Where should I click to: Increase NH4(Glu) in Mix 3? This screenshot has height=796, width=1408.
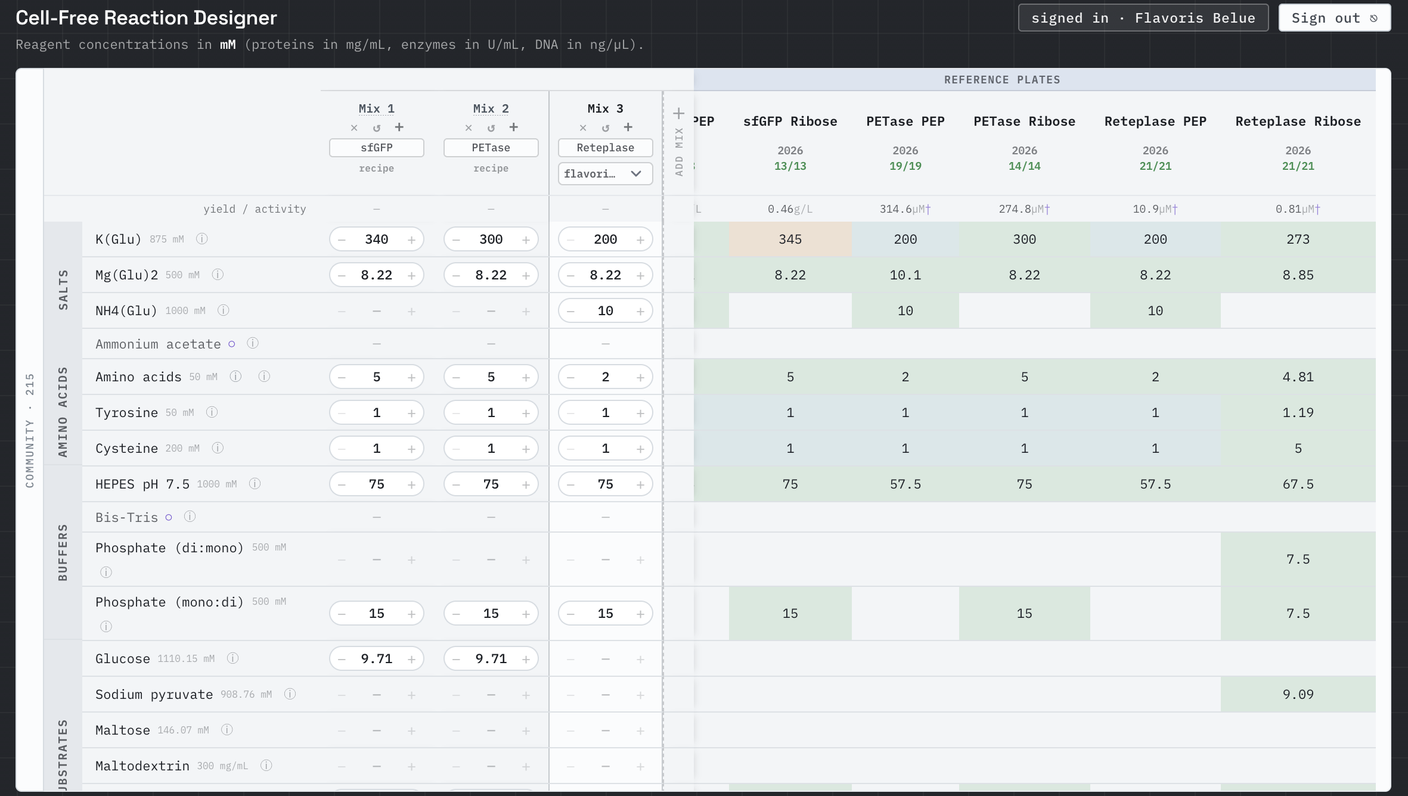640,311
